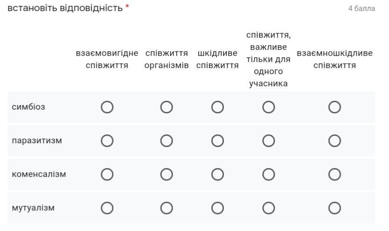
Task: Select 'важливе тільки для одного учасника' for паразитизм
Action: coord(269,141)
